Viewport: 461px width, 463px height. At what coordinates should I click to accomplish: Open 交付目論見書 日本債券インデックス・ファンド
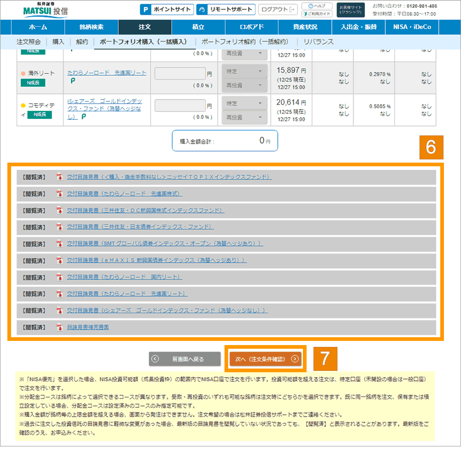(x=140, y=227)
